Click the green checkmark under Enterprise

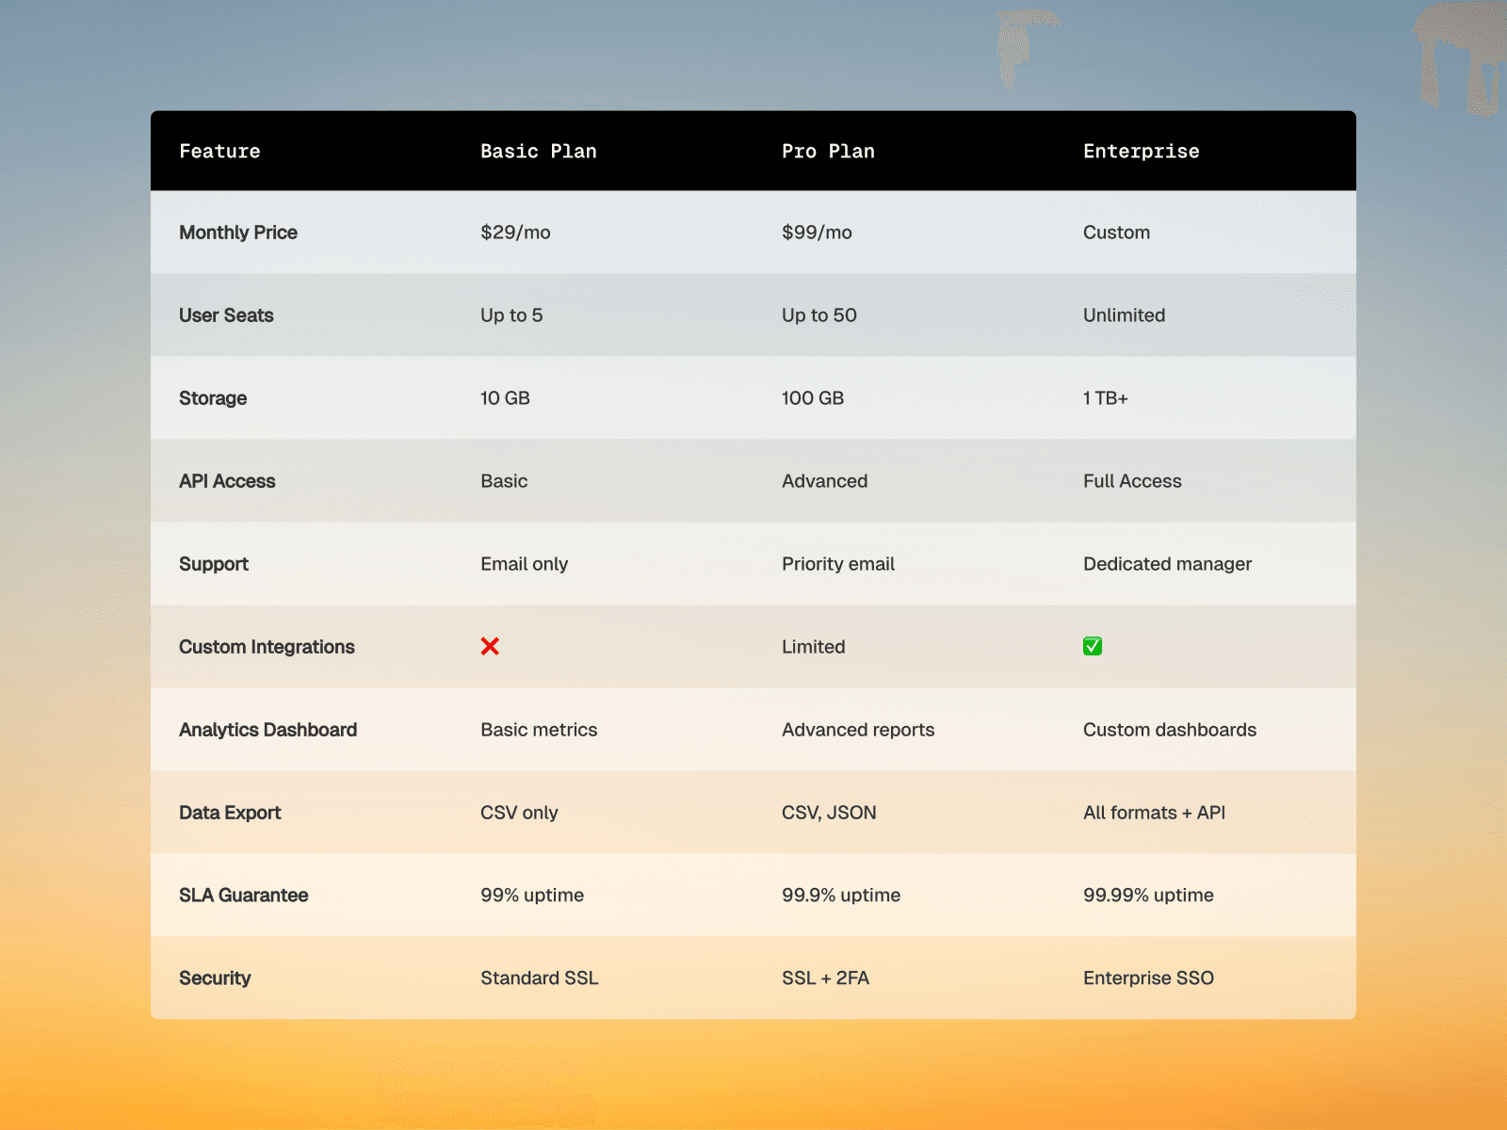1093,646
